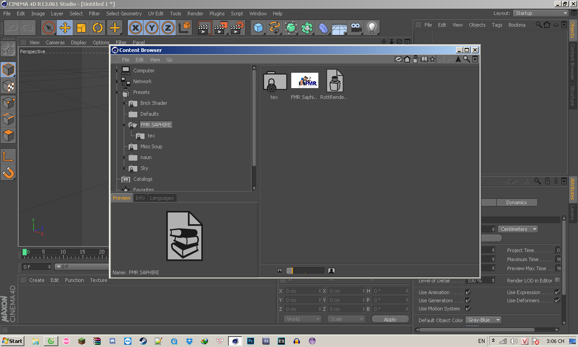Click the Scale tool icon
The width and height of the screenshot is (578, 347).
pos(81,28)
